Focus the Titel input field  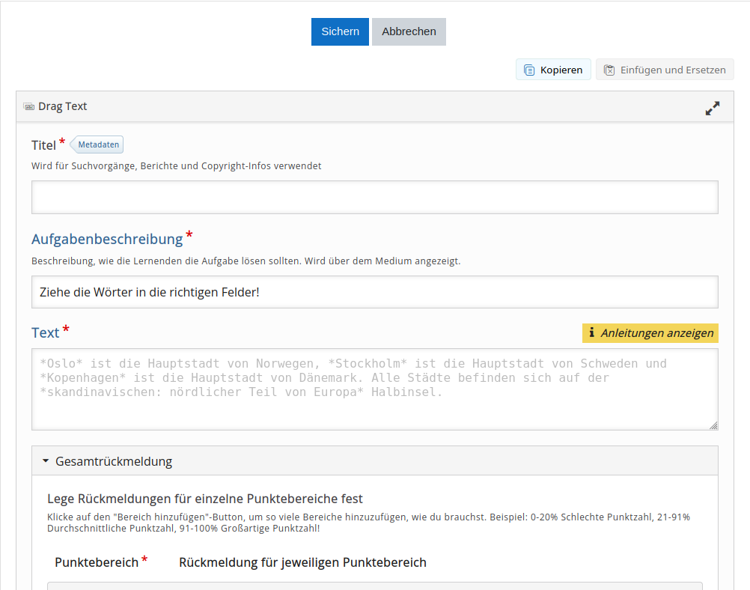tap(375, 197)
